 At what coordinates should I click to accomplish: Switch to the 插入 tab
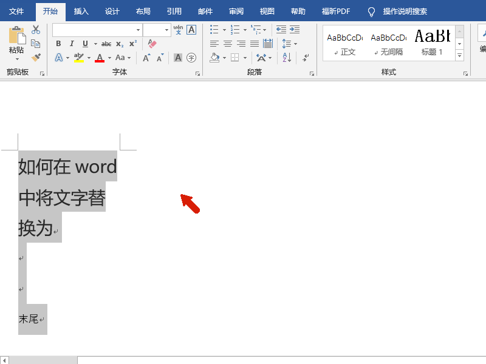pos(81,12)
